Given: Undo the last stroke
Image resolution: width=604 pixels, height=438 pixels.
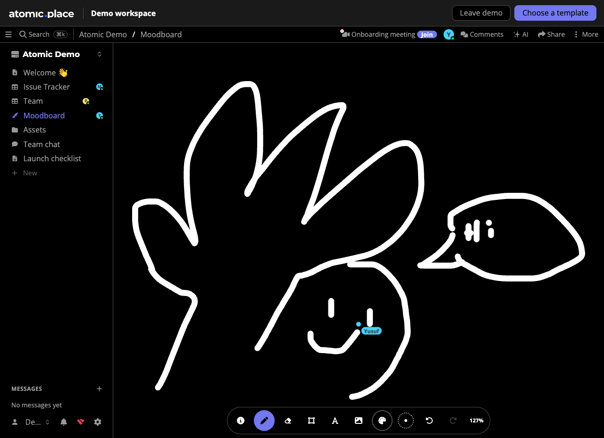Looking at the screenshot, I should (x=429, y=421).
